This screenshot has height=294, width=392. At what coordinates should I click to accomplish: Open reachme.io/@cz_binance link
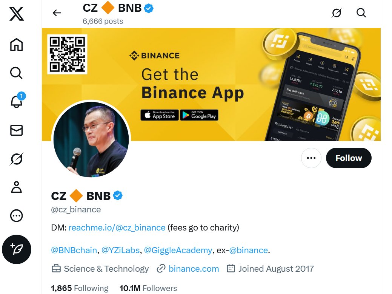[x=117, y=227]
